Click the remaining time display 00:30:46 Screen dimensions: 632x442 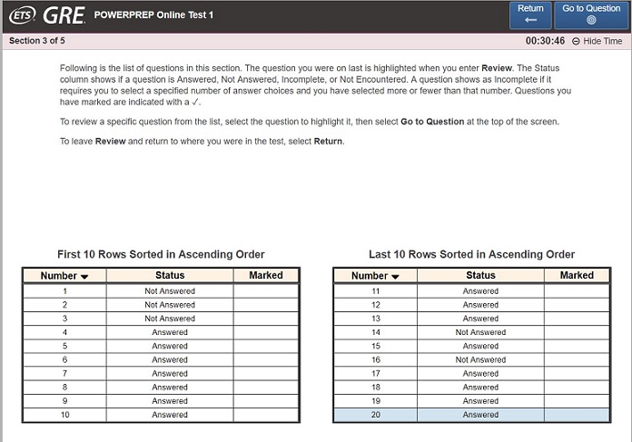(x=545, y=41)
